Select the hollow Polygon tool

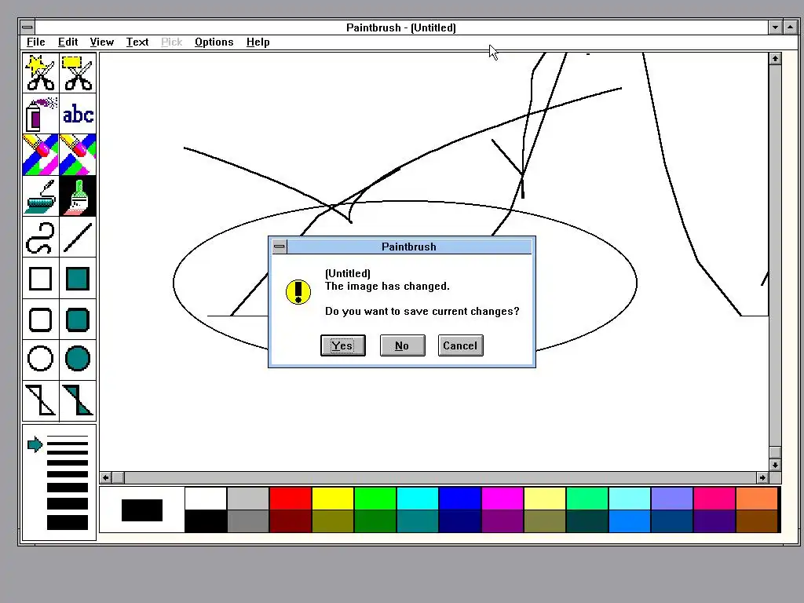(x=41, y=400)
